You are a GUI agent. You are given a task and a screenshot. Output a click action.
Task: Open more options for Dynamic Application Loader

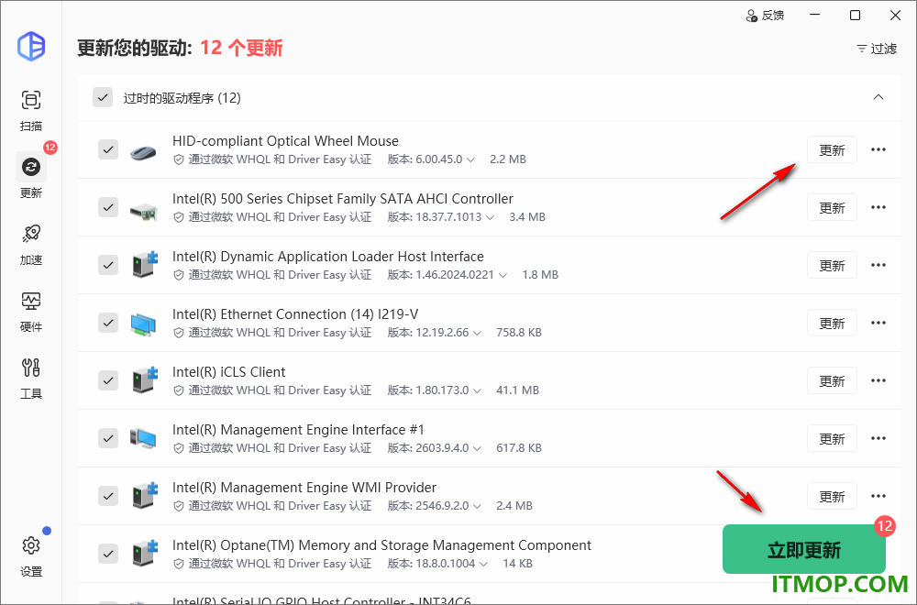click(x=878, y=266)
